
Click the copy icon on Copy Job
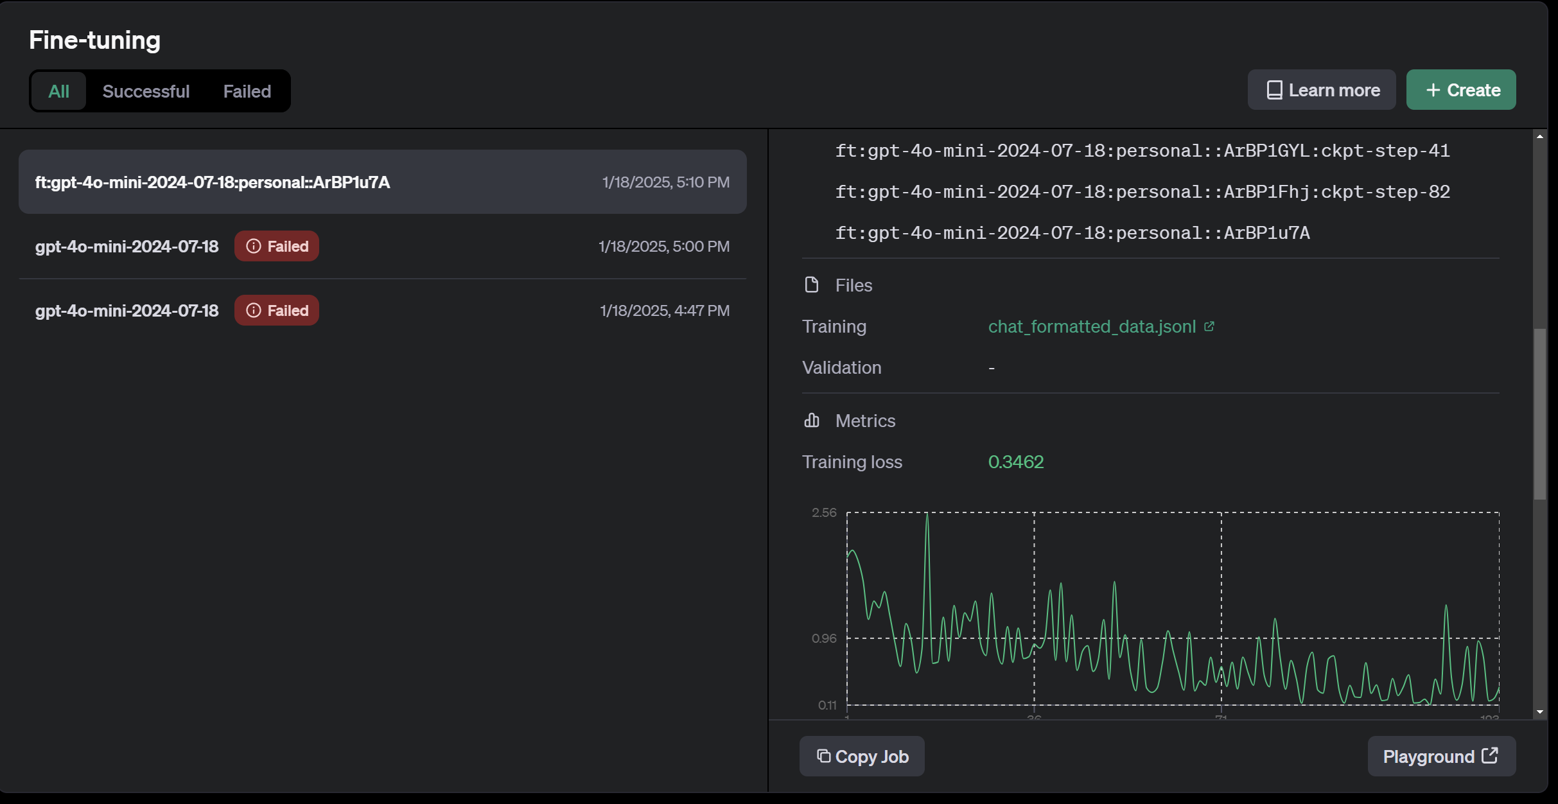[x=823, y=756]
